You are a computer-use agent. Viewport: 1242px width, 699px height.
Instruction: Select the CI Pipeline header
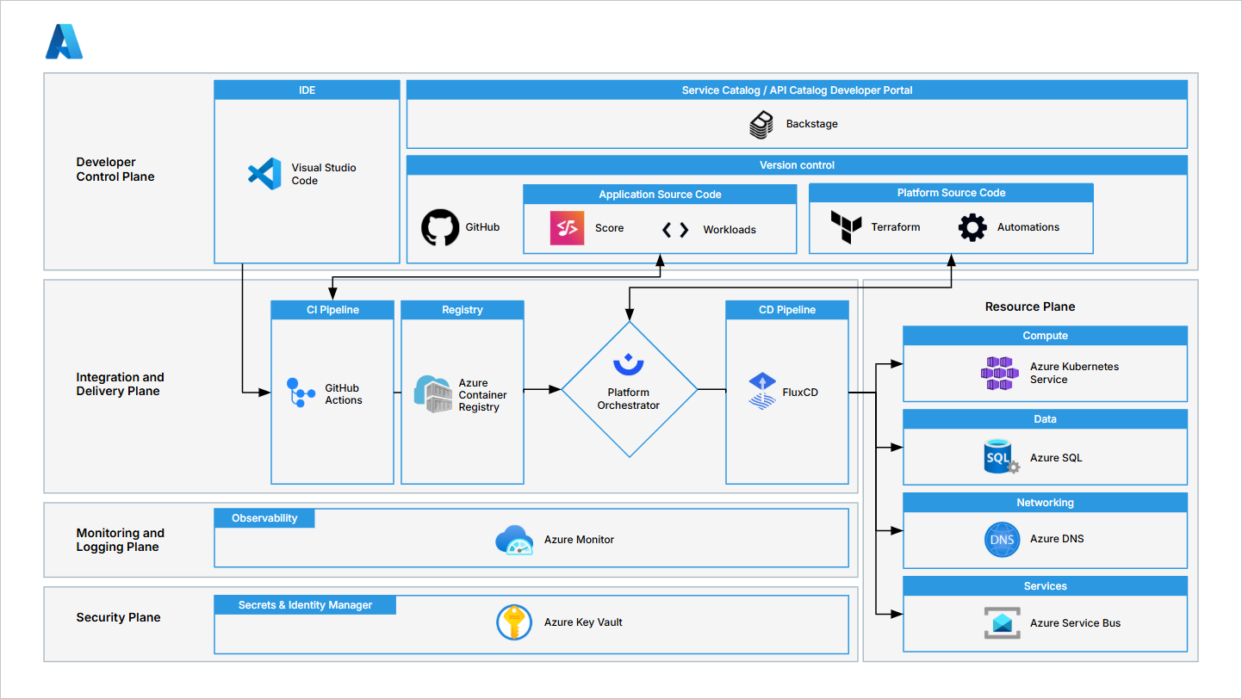click(332, 310)
